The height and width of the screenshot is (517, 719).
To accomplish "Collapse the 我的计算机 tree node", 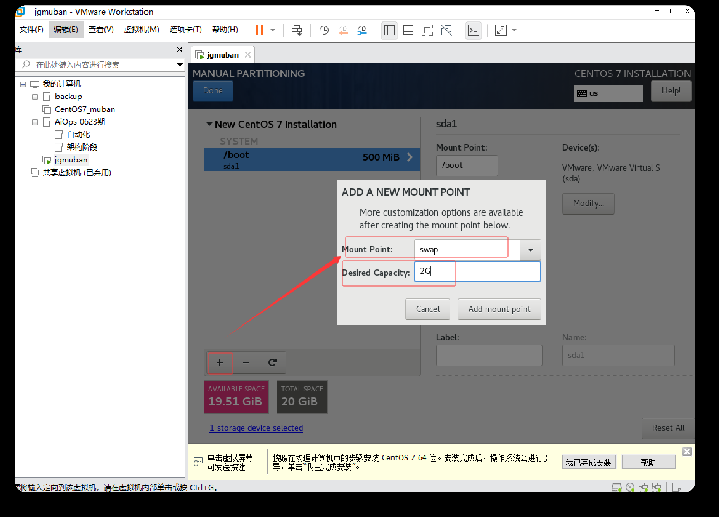I will [23, 84].
